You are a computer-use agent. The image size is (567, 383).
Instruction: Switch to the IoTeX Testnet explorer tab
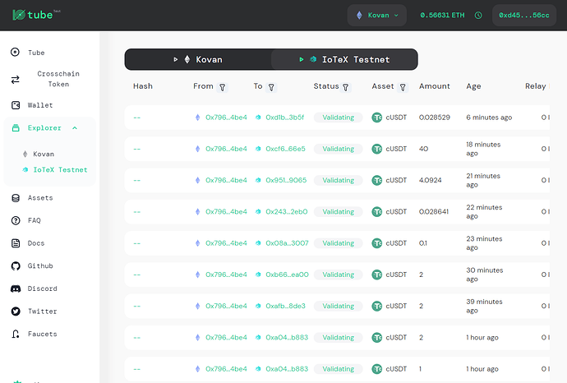coord(344,59)
